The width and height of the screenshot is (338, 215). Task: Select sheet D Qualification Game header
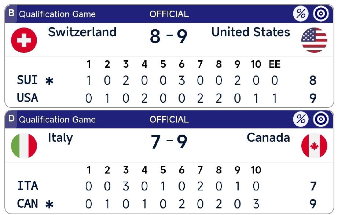click(x=57, y=119)
